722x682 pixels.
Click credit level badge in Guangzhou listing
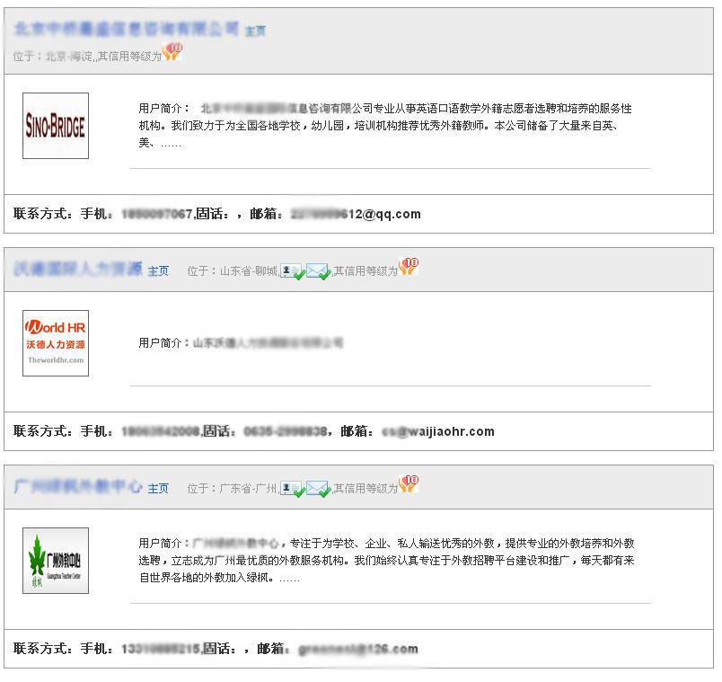point(409,484)
